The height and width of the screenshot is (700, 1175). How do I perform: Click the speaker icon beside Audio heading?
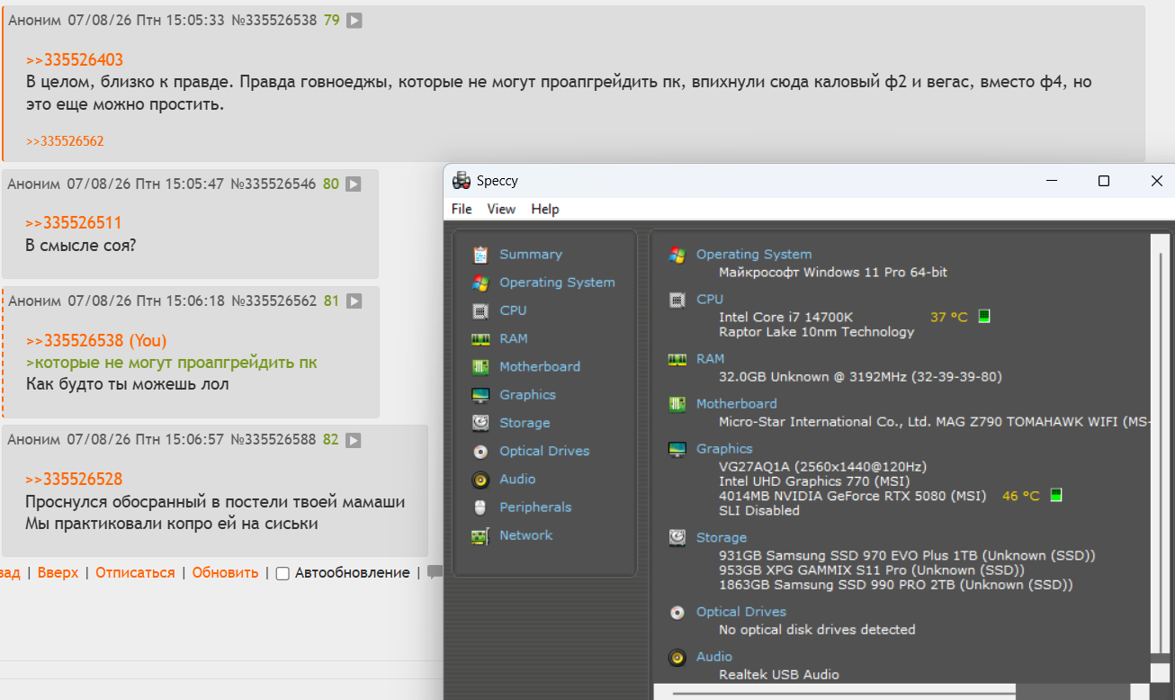pyautogui.click(x=677, y=658)
